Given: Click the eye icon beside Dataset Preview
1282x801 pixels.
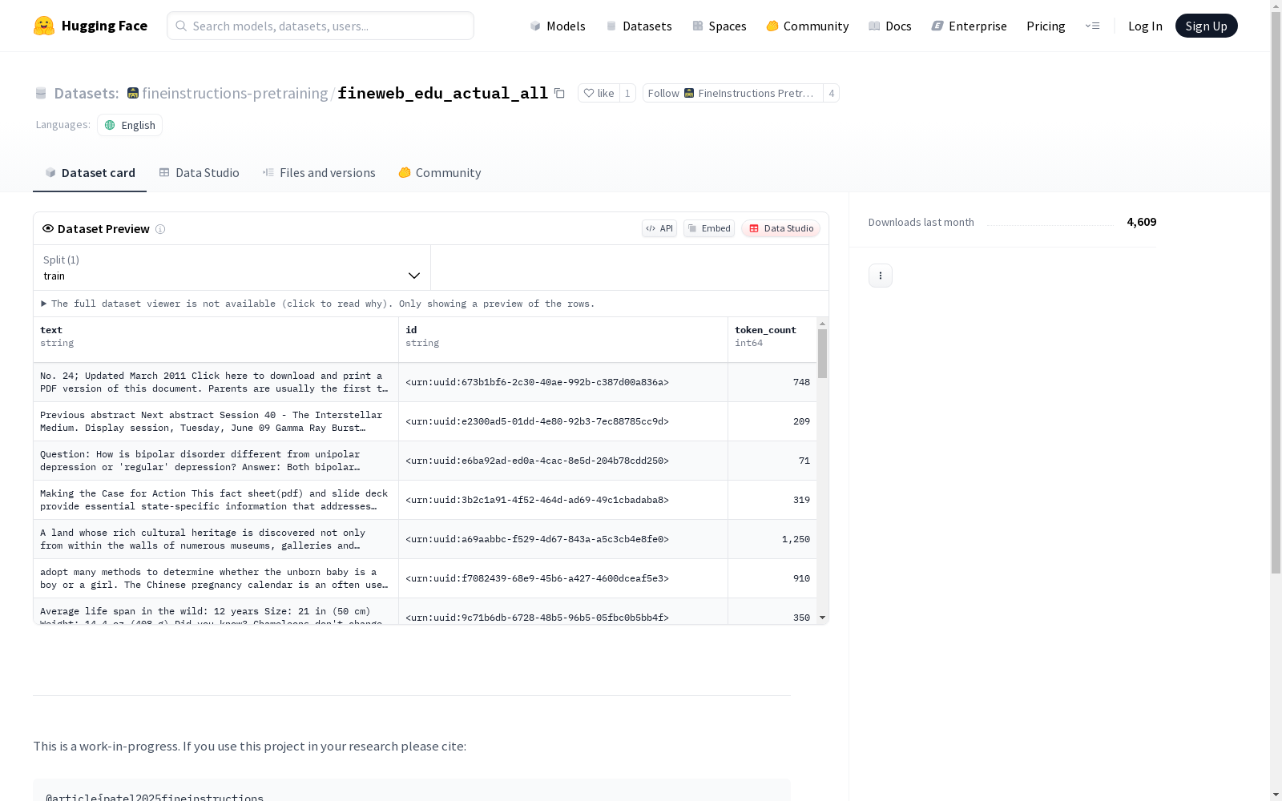Looking at the screenshot, I should 48,228.
